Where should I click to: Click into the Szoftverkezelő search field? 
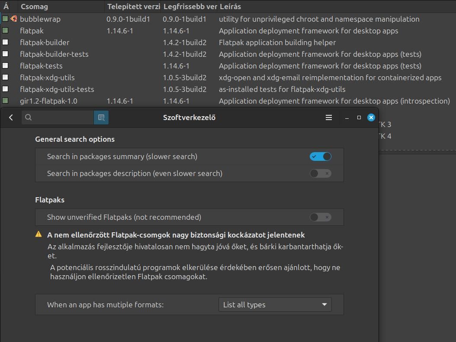point(58,117)
